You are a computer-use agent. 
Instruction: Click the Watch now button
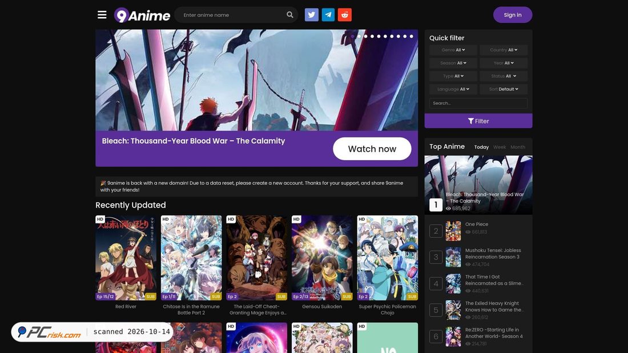372,149
